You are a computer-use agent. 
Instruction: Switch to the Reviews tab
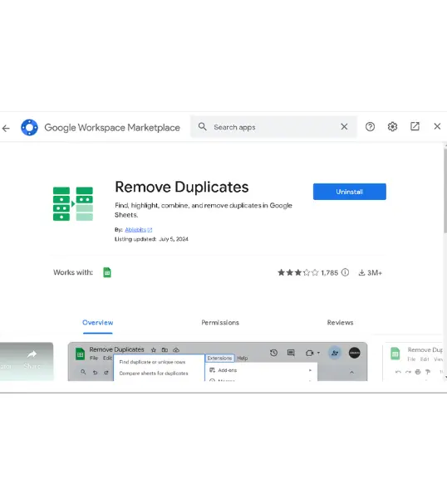pyautogui.click(x=340, y=323)
